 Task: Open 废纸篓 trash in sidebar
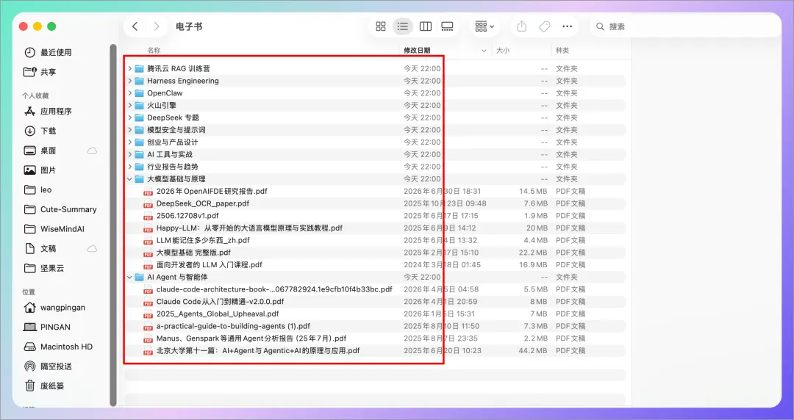pos(52,386)
